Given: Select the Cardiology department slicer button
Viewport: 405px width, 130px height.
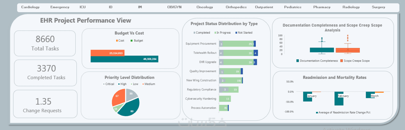Looking at the screenshot, I should [x=30, y=7].
